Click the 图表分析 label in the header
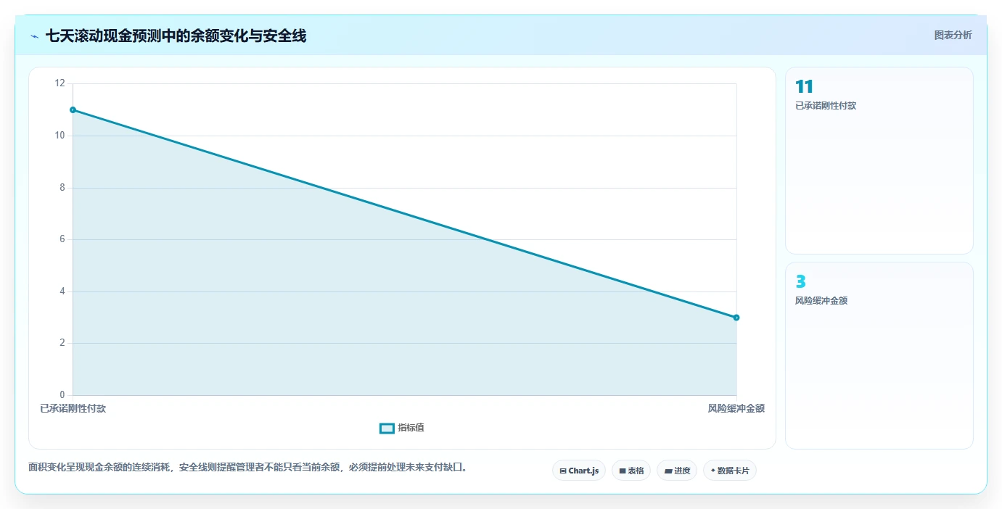1002x509 pixels. pyautogui.click(x=953, y=36)
